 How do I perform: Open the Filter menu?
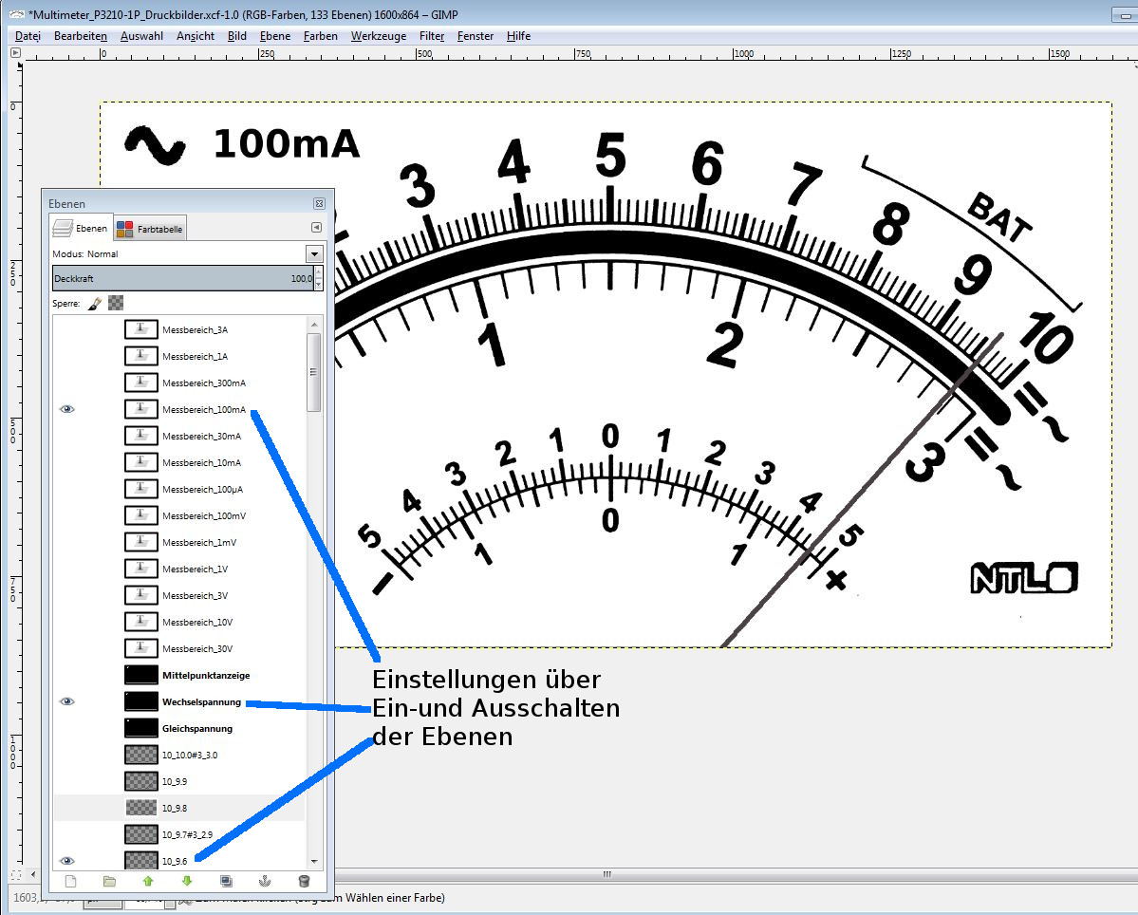432,36
